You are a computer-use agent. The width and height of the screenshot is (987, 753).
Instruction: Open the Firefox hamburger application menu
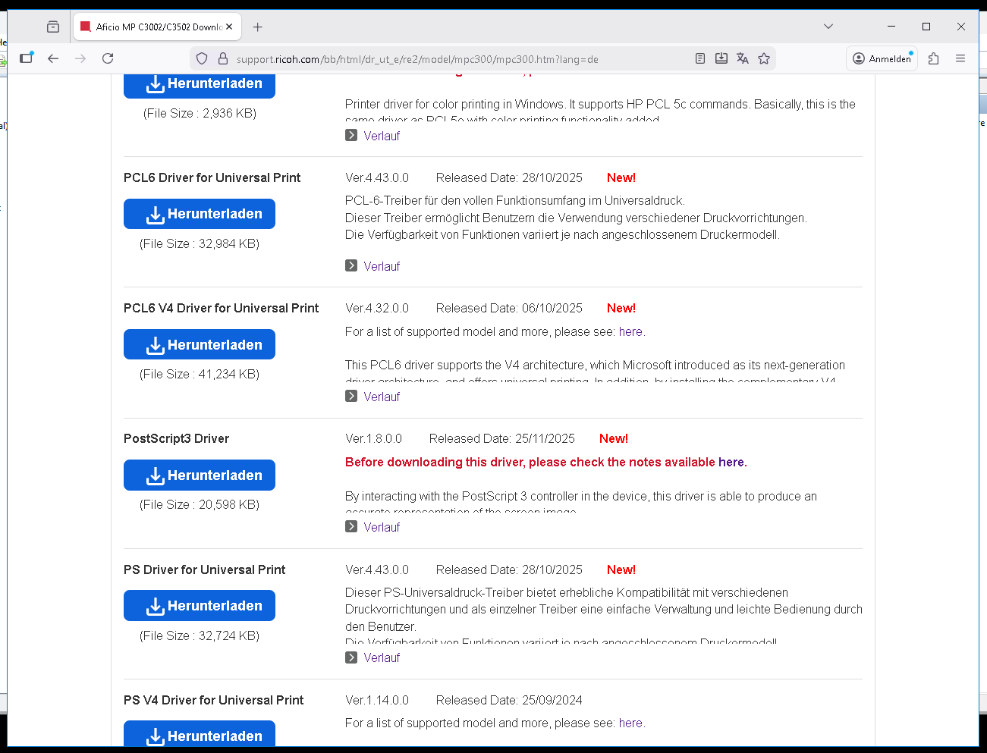click(x=960, y=58)
